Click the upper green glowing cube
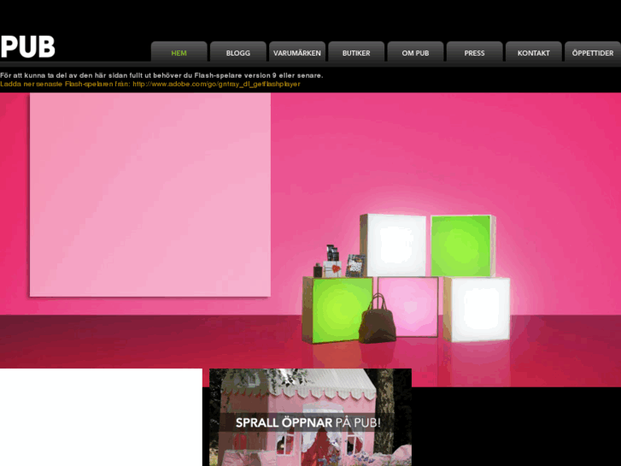Viewport: 621px width, 466px height. coord(462,245)
